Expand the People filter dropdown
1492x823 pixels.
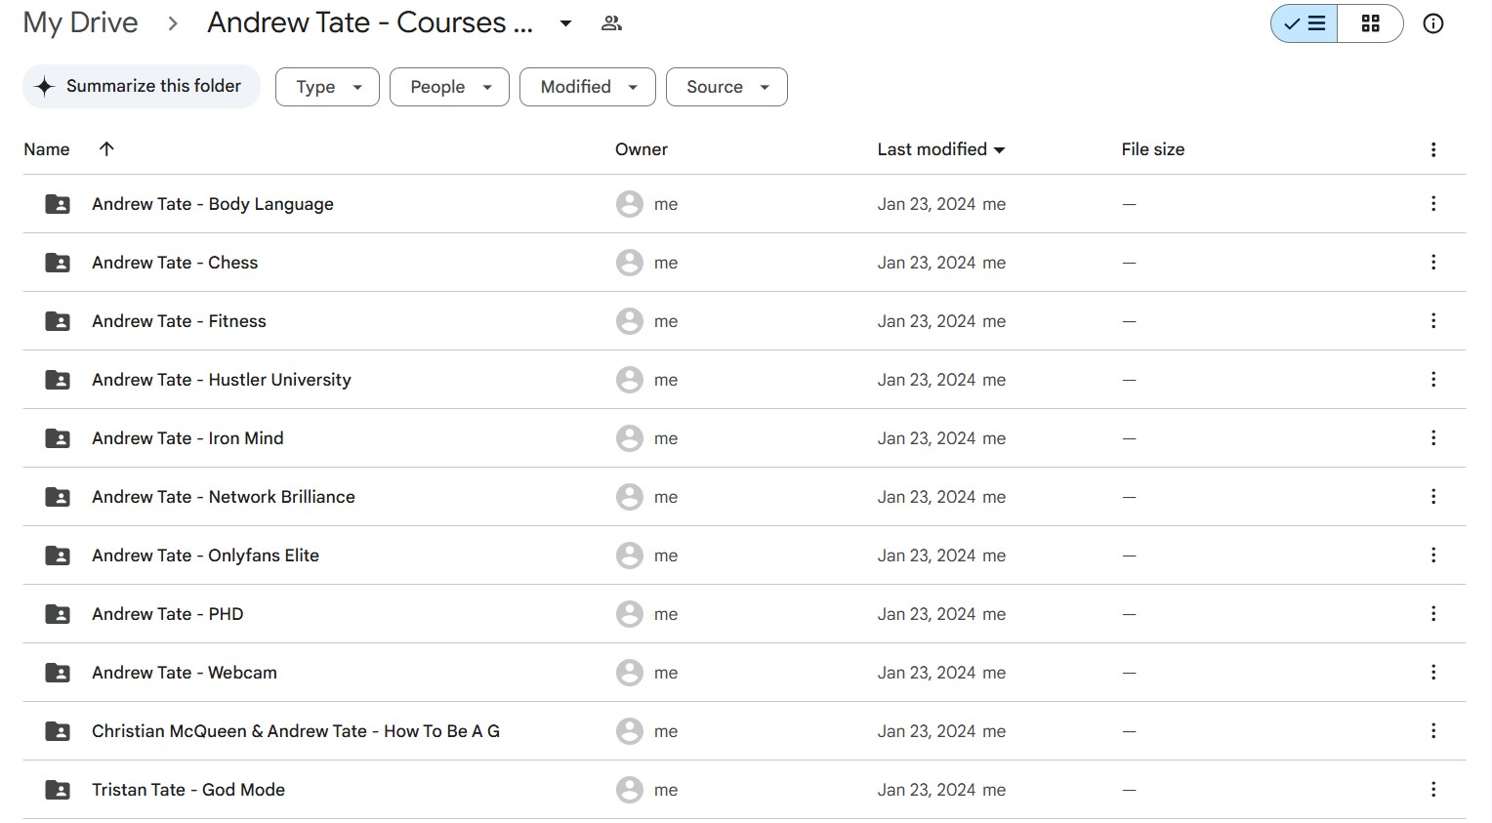click(449, 87)
